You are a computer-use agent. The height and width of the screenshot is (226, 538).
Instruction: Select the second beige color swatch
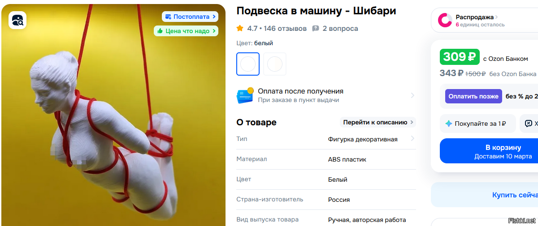coord(275,64)
